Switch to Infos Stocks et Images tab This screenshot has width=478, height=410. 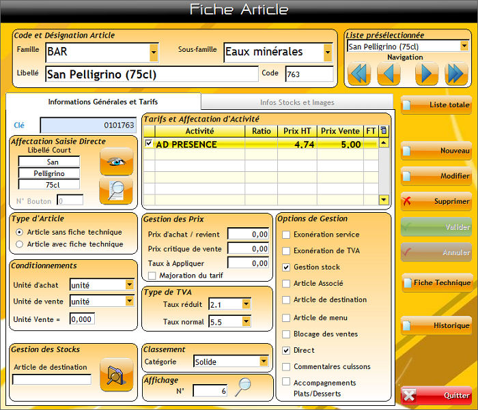click(297, 102)
